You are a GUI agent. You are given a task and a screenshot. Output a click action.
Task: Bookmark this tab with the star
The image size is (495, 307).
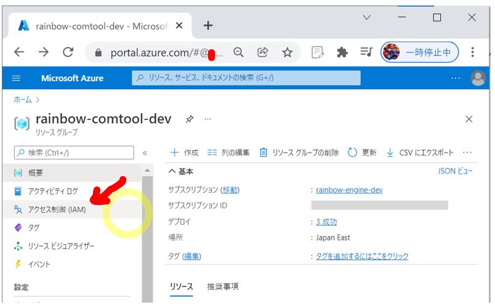(x=288, y=52)
